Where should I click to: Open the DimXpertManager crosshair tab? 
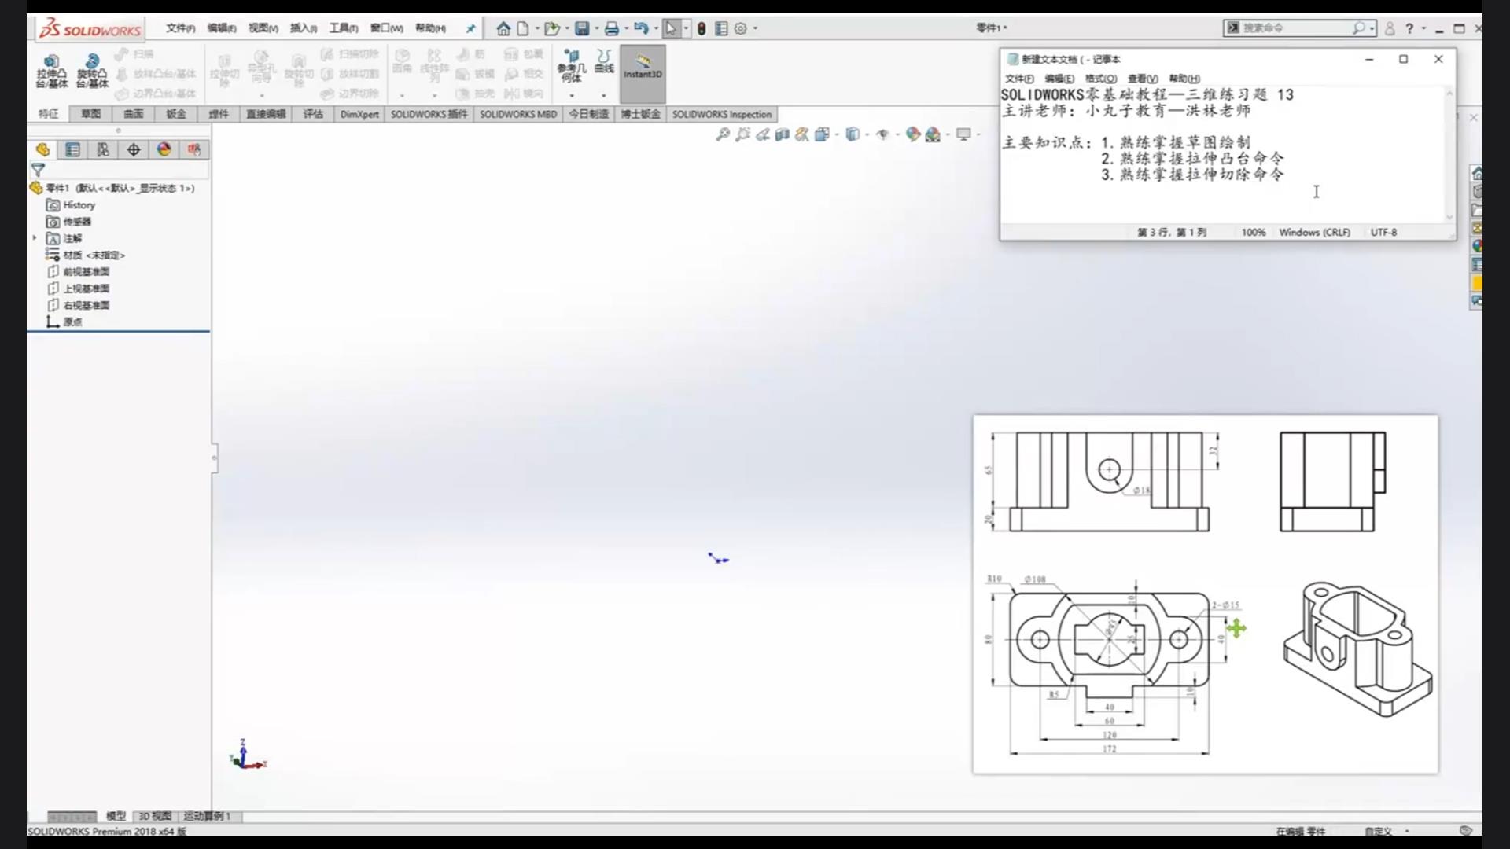click(134, 149)
